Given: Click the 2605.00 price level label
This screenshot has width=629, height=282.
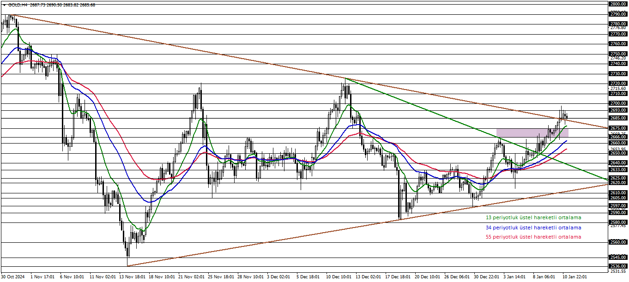Looking at the screenshot, I should click(x=617, y=198).
